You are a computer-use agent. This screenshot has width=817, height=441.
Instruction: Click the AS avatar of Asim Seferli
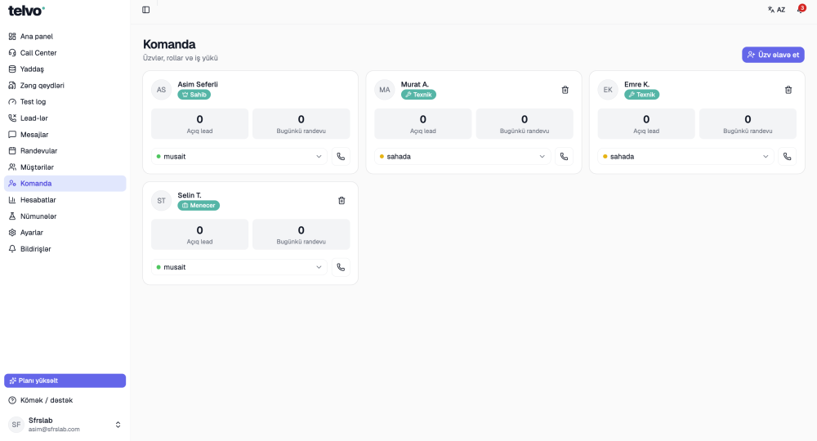click(x=162, y=90)
